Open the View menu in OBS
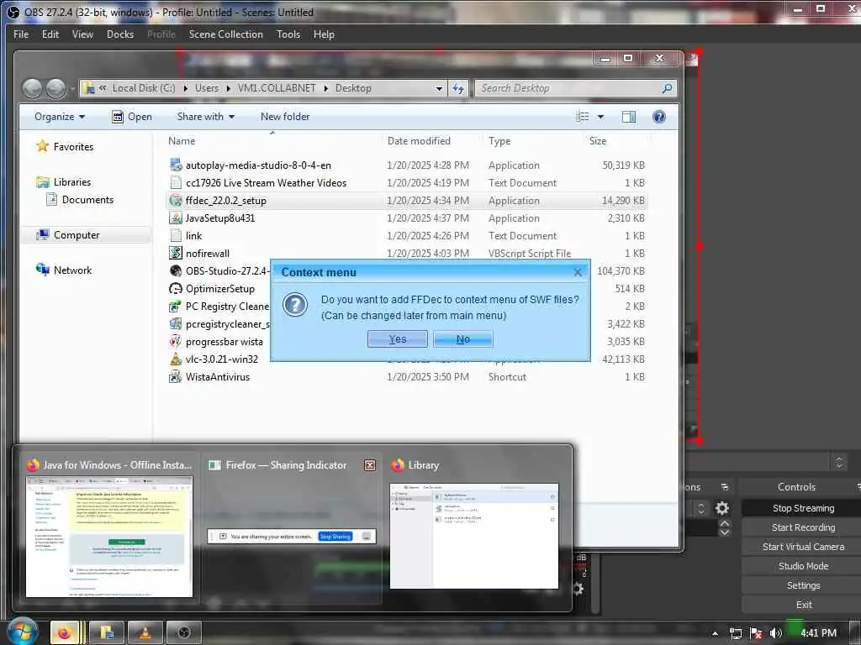 click(82, 34)
